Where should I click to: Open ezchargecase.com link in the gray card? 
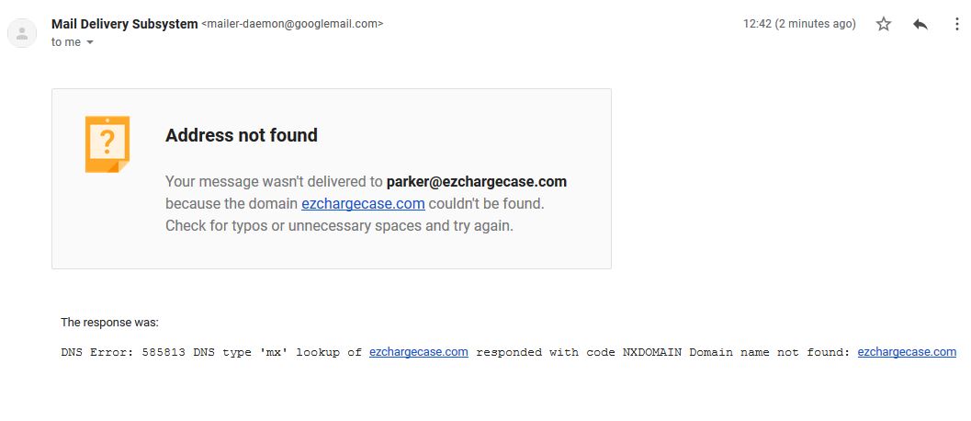click(x=363, y=203)
